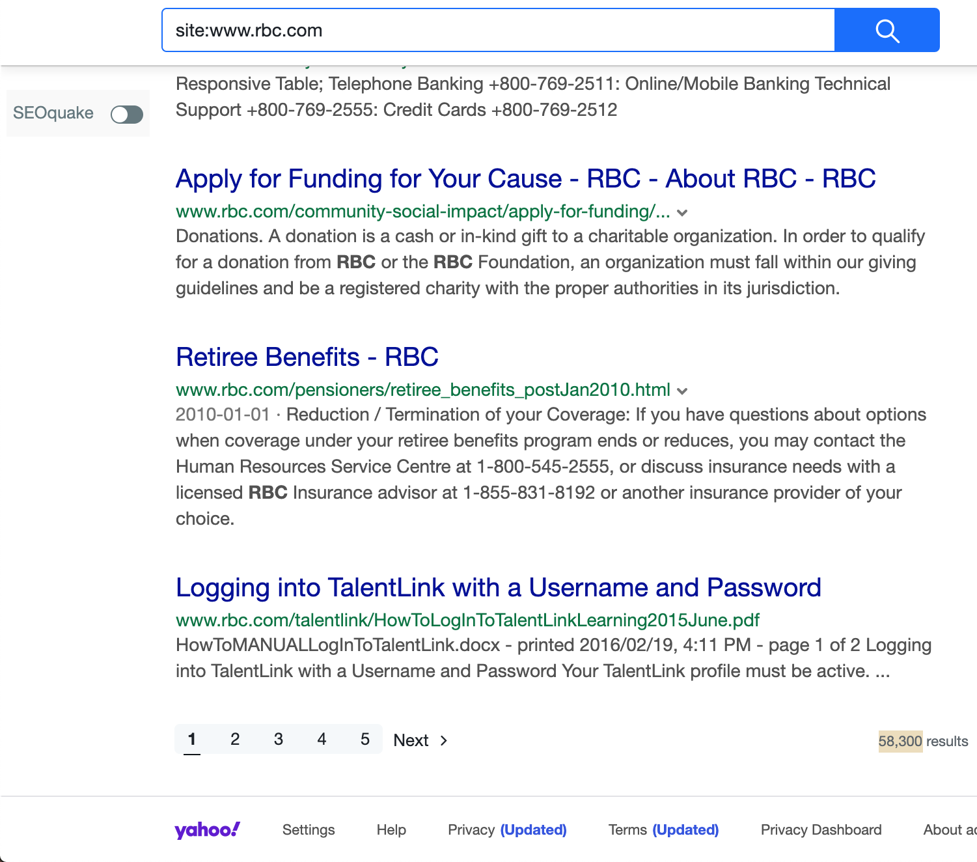Screen dimensions: 977x862
Task: Click the SEOquake label text
Action: point(53,113)
